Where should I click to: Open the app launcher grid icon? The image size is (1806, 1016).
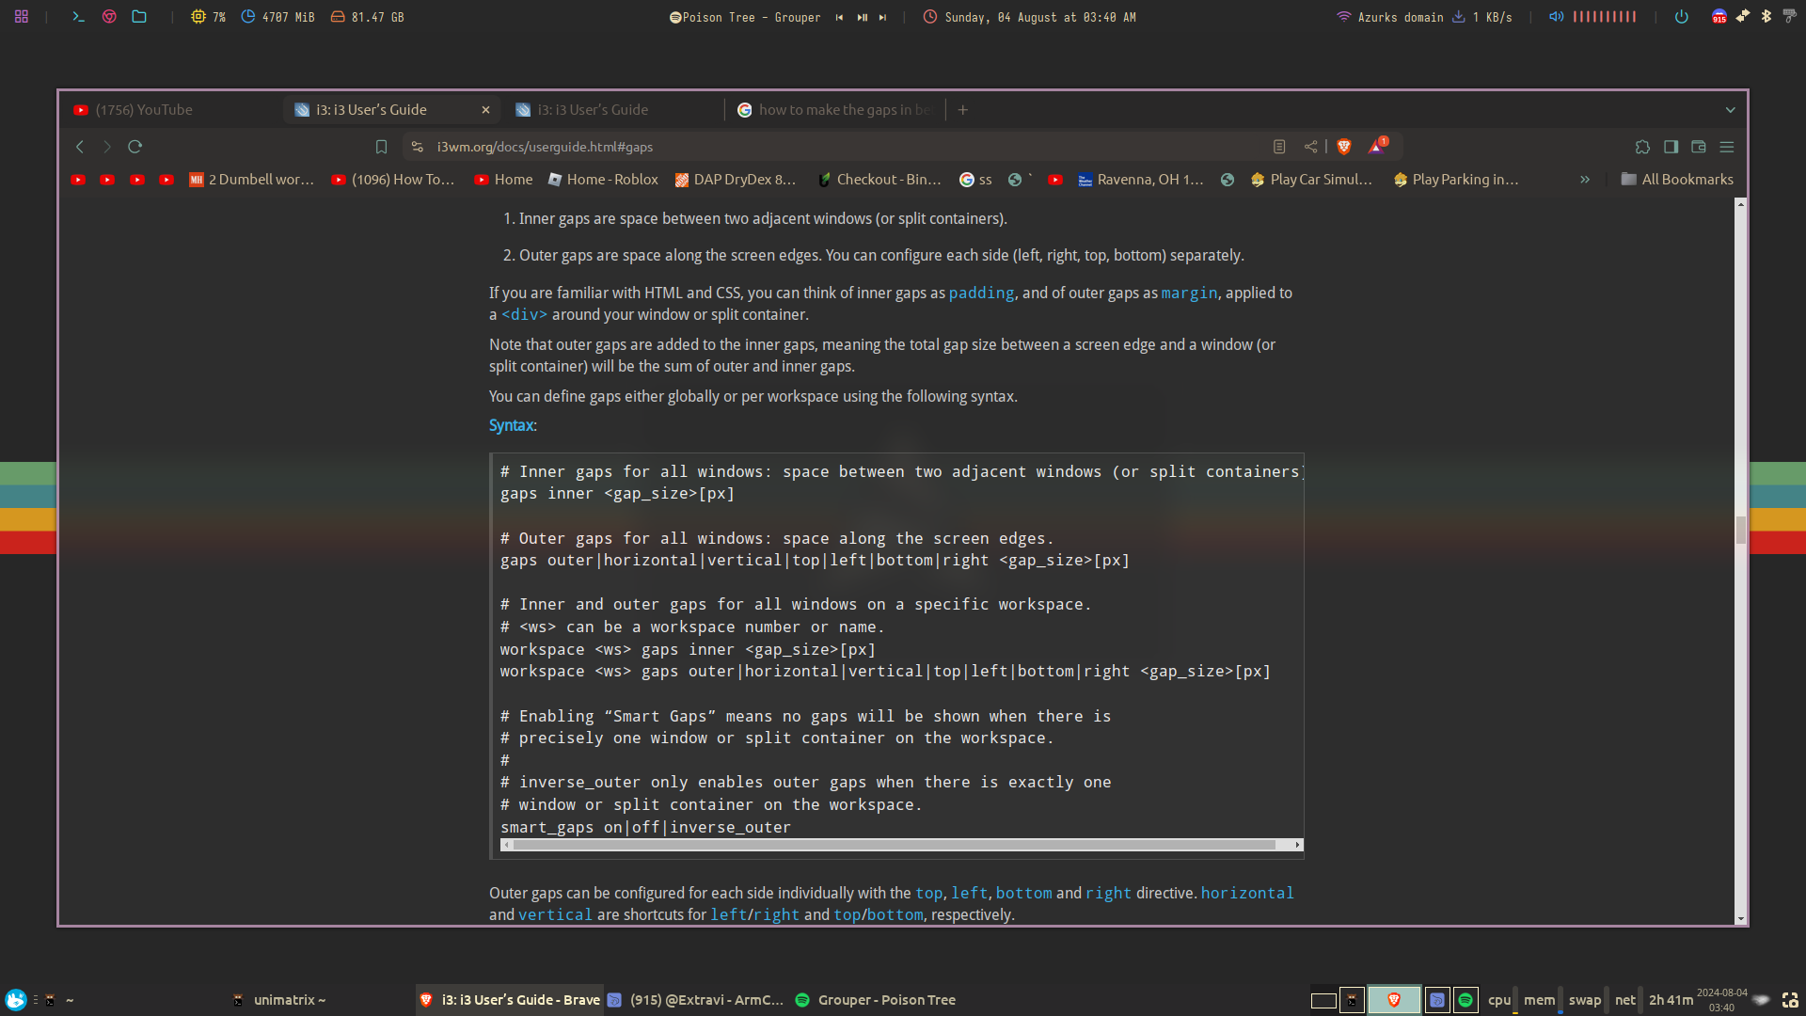tap(22, 17)
